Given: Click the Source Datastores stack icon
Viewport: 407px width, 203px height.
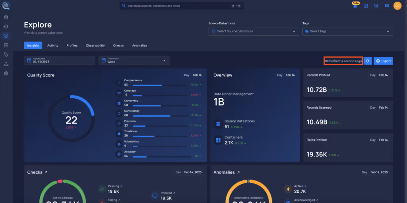Looking at the screenshot, I should pos(218,124).
